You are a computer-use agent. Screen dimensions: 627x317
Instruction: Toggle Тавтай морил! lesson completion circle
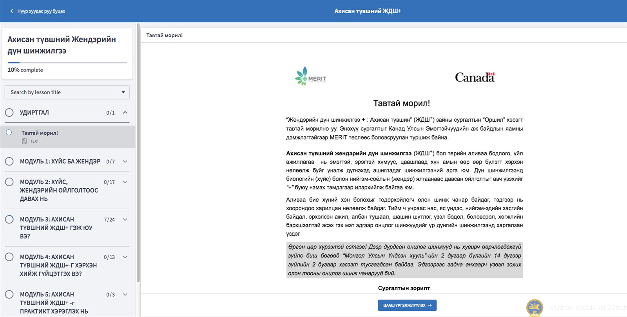click(9, 133)
